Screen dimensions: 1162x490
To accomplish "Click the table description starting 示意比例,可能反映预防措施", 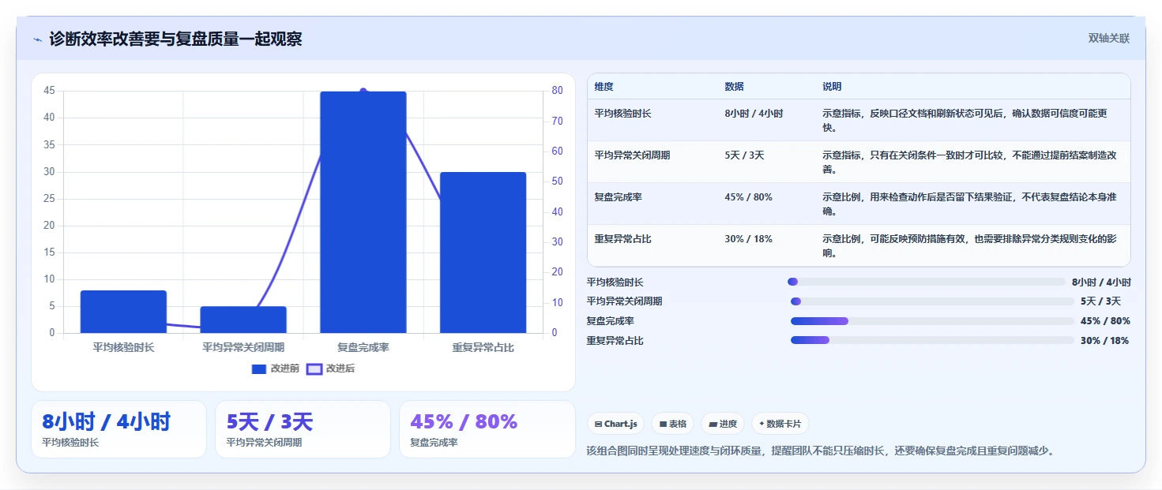I will click(x=969, y=246).
